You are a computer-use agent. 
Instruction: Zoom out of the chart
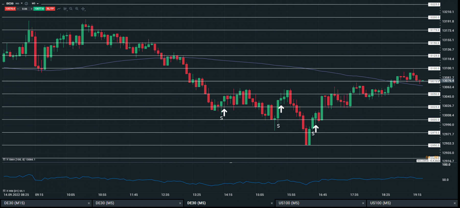coord(71,9)
